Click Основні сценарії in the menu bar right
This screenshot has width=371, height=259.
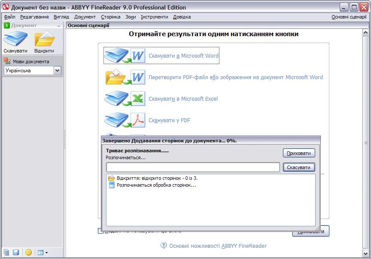click(x=349, y=17)
